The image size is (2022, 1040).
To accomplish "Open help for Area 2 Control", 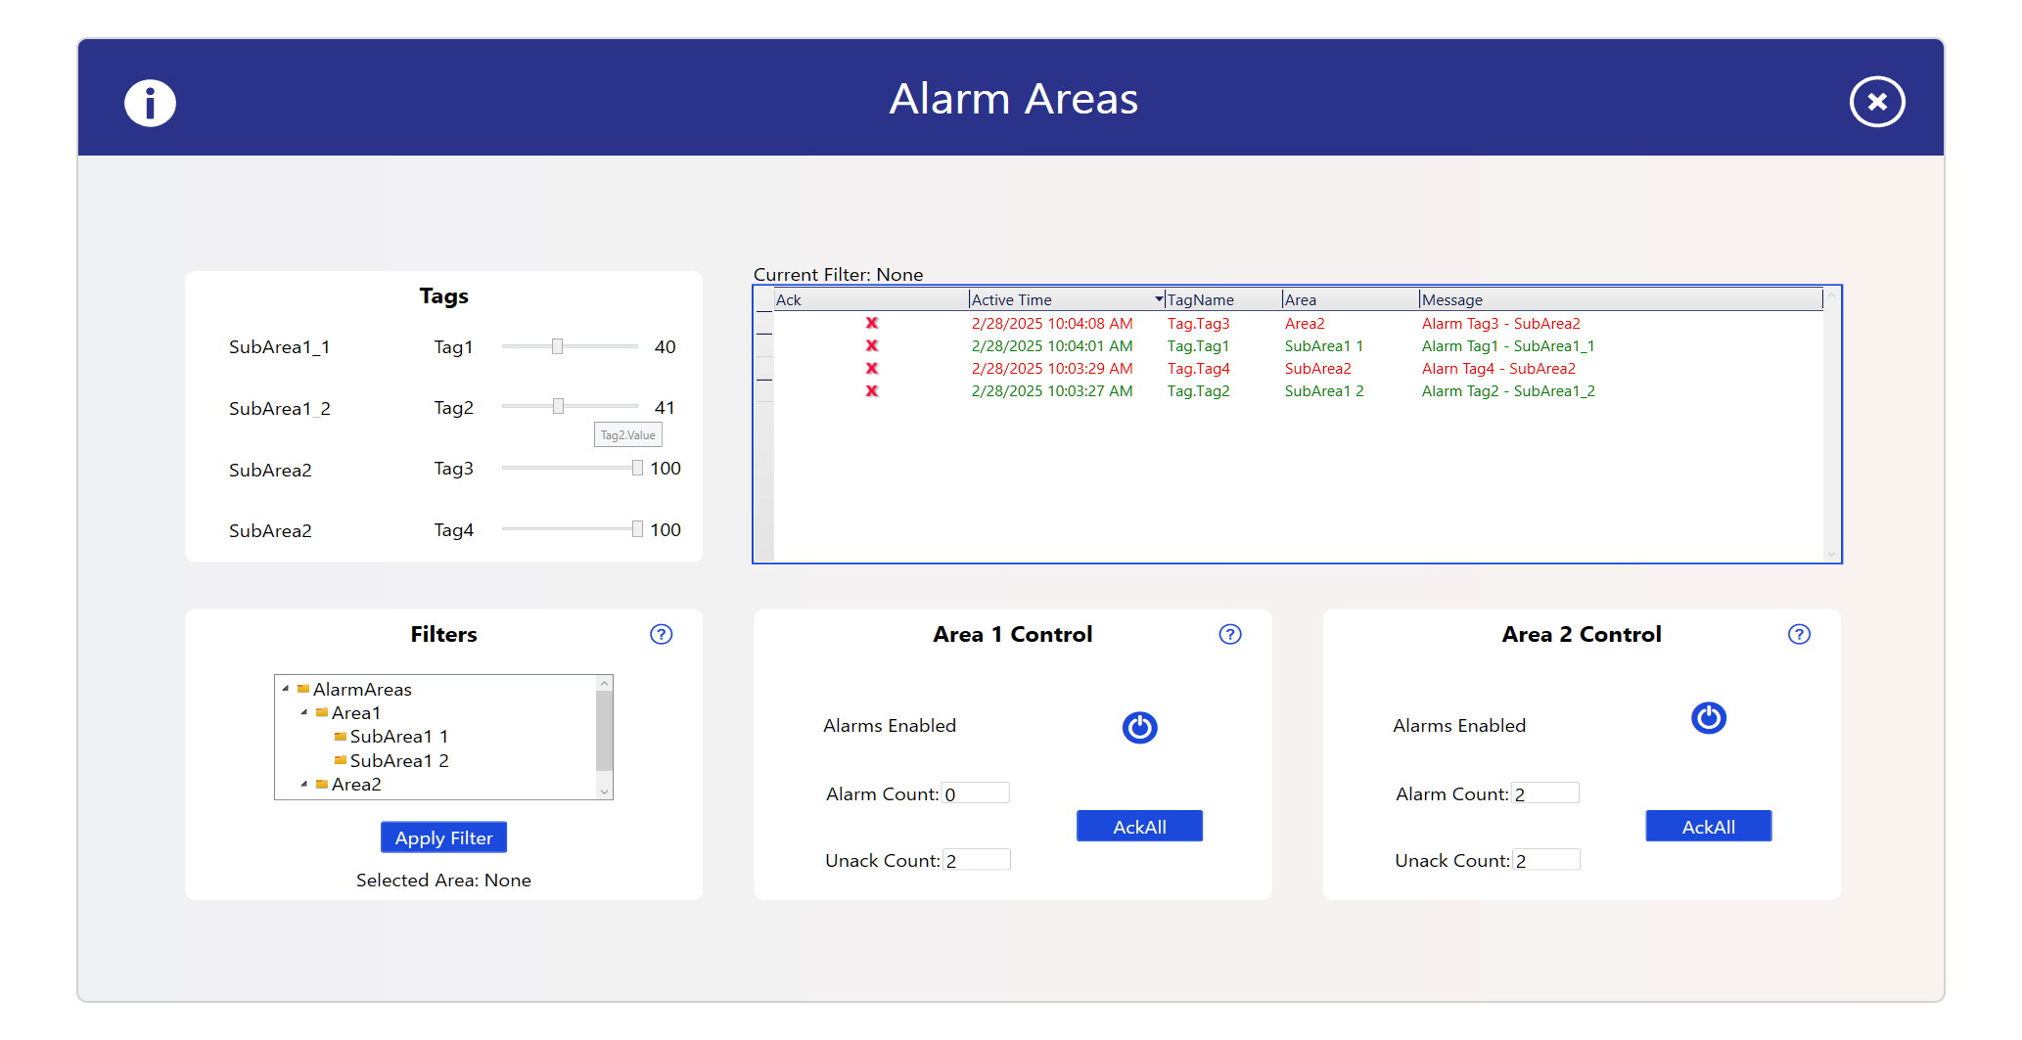I will pos(1799,634).
